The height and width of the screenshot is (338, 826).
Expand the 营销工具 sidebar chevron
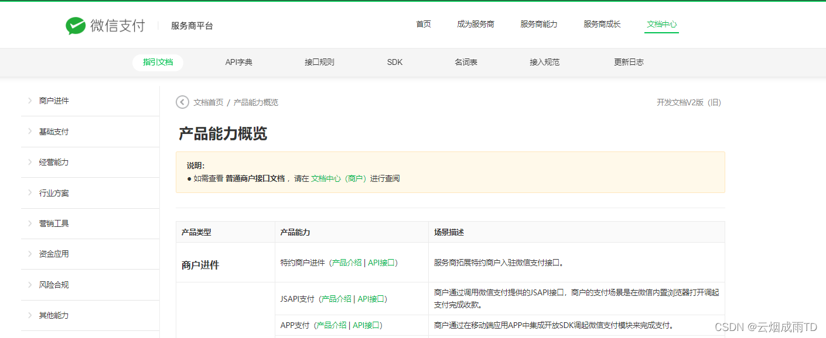30,223
